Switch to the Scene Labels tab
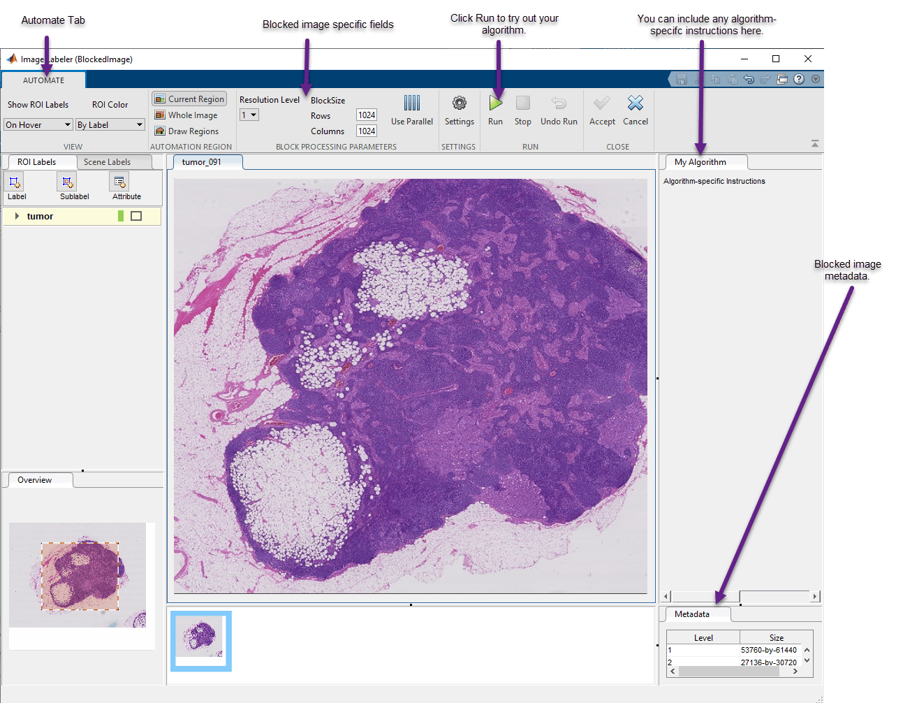Viewport: 903px width, 703px height. 107,162
